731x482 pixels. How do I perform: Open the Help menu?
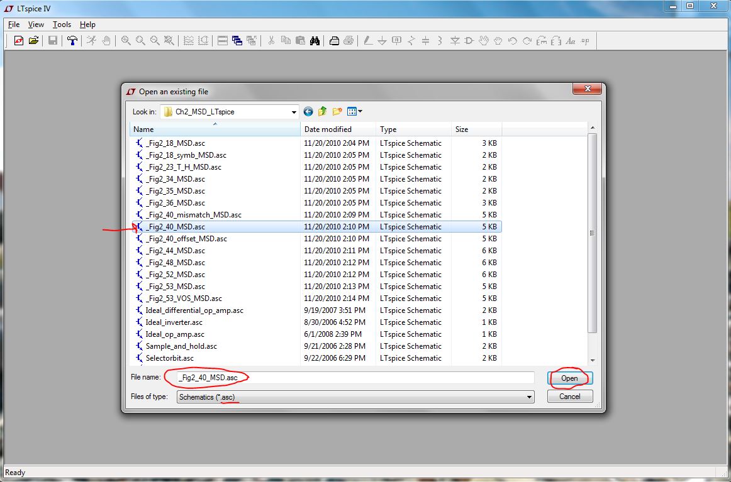[87, 25]
